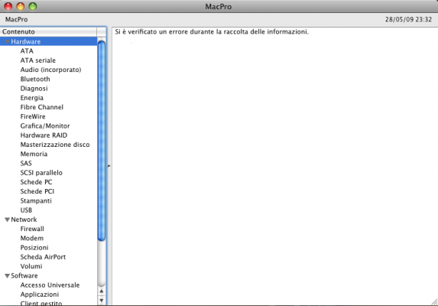
Task: Select Applicazioni under Software
Action: pos(40,295)
